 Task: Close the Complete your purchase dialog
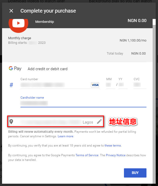coord(11,11)
